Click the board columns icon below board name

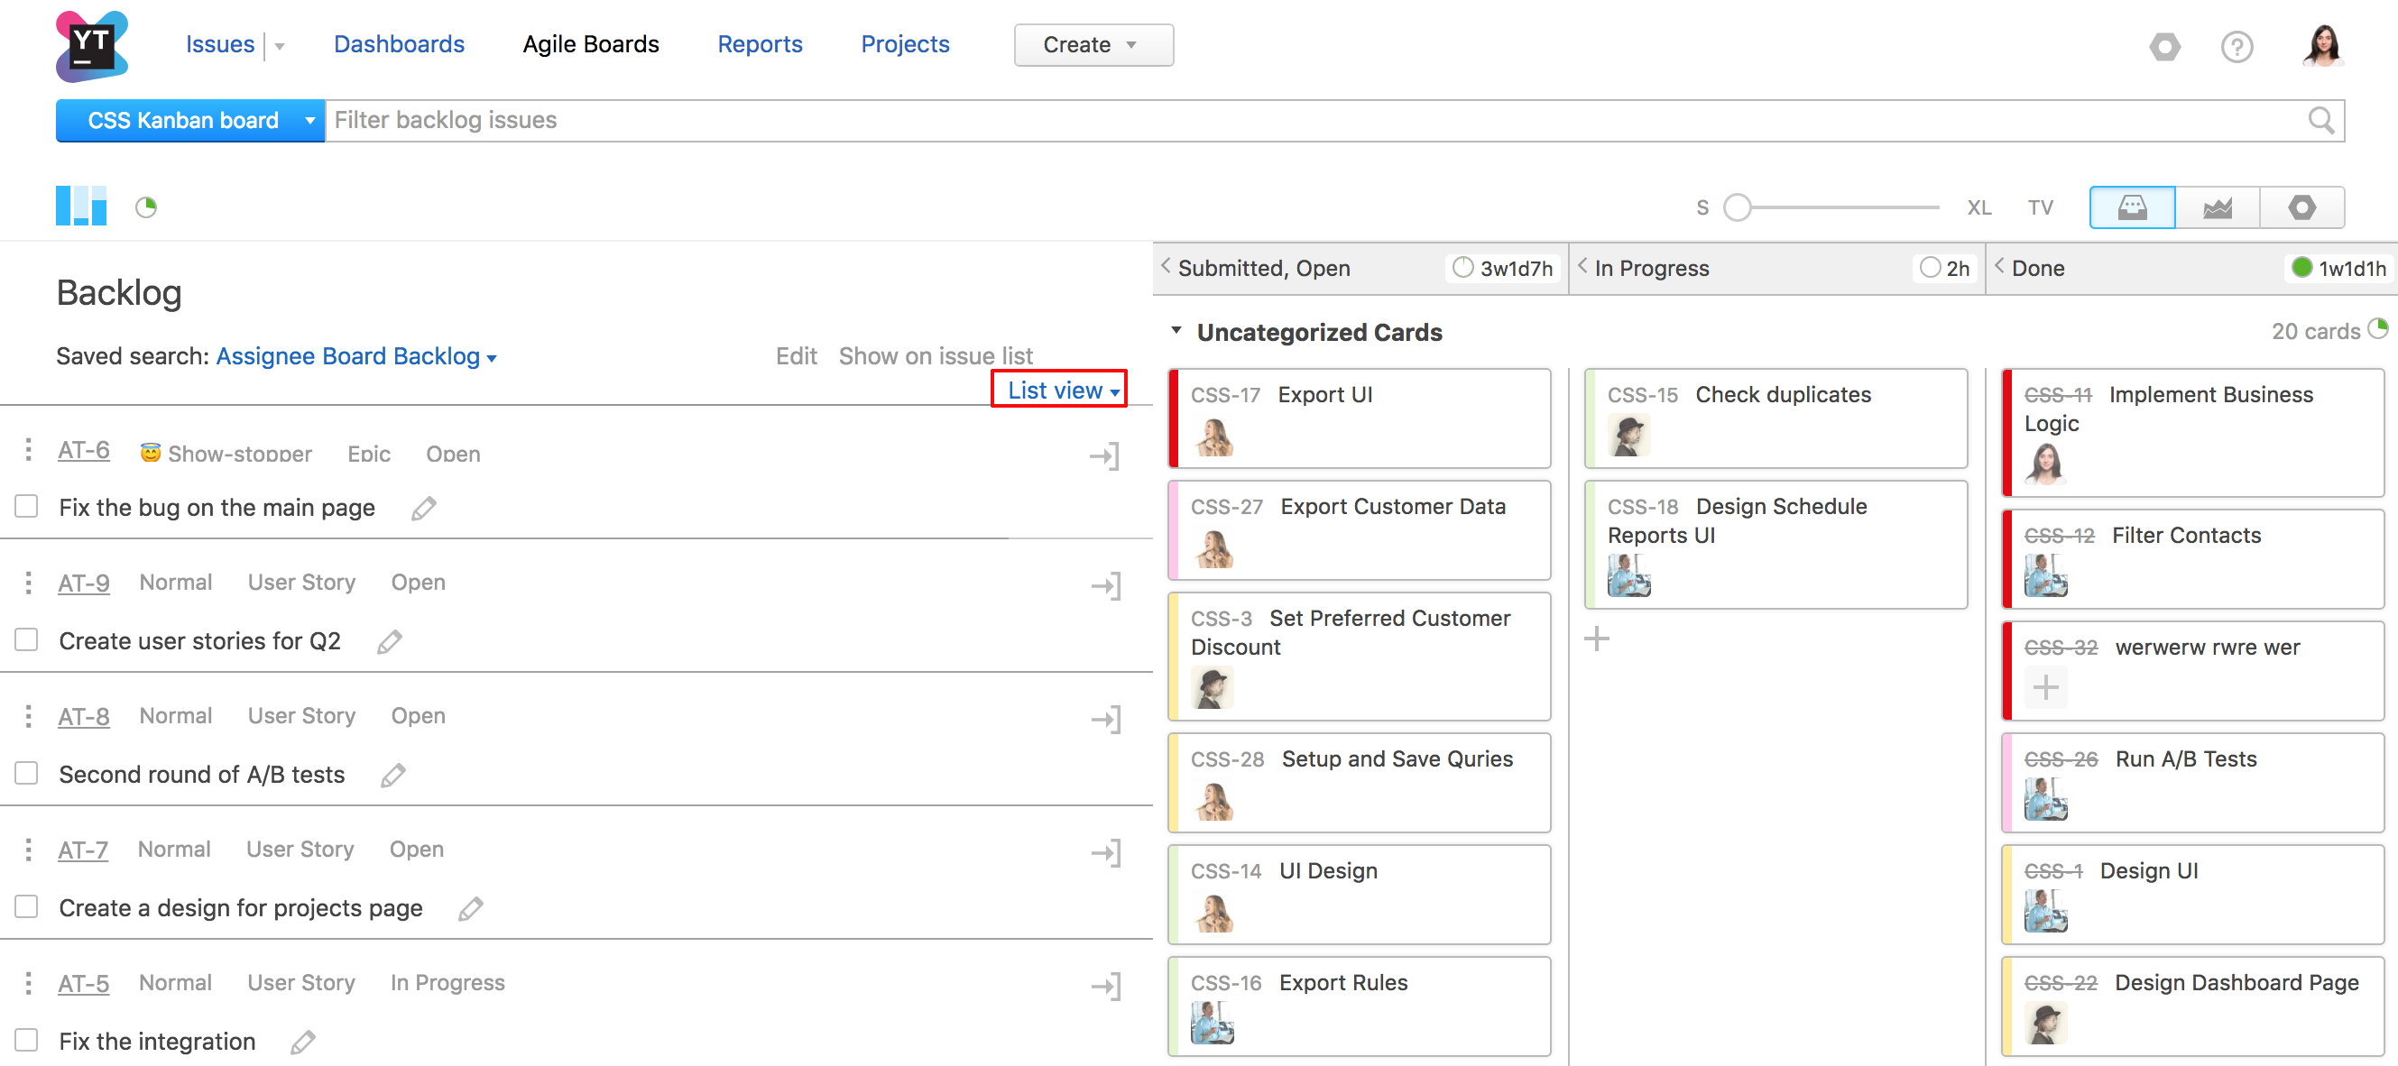(81, 206)
